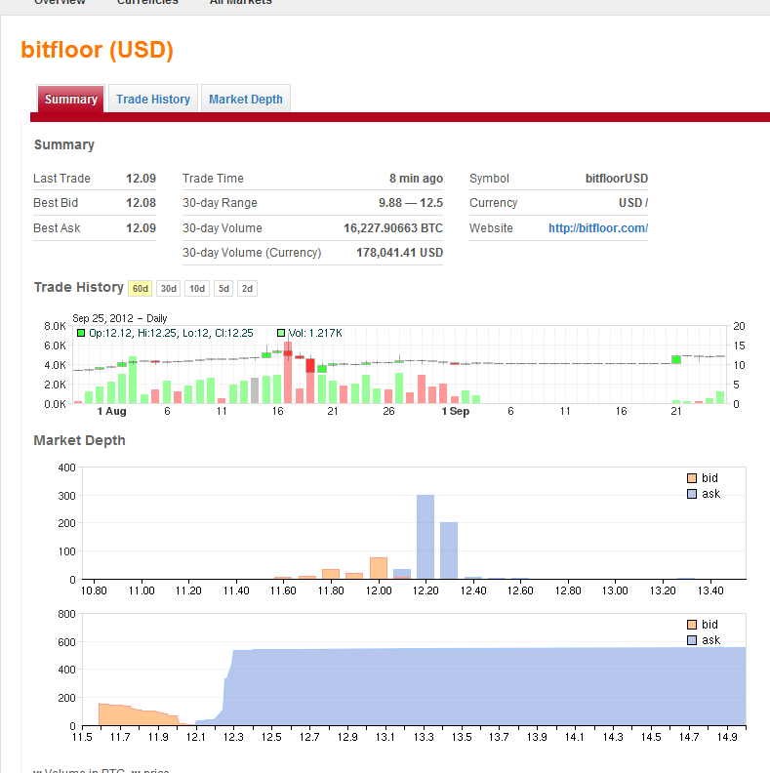Click the bid swatch in bar depth chart
Image resolution: width=770 pixels, height=773 pixels.
(x=692, y=478)
